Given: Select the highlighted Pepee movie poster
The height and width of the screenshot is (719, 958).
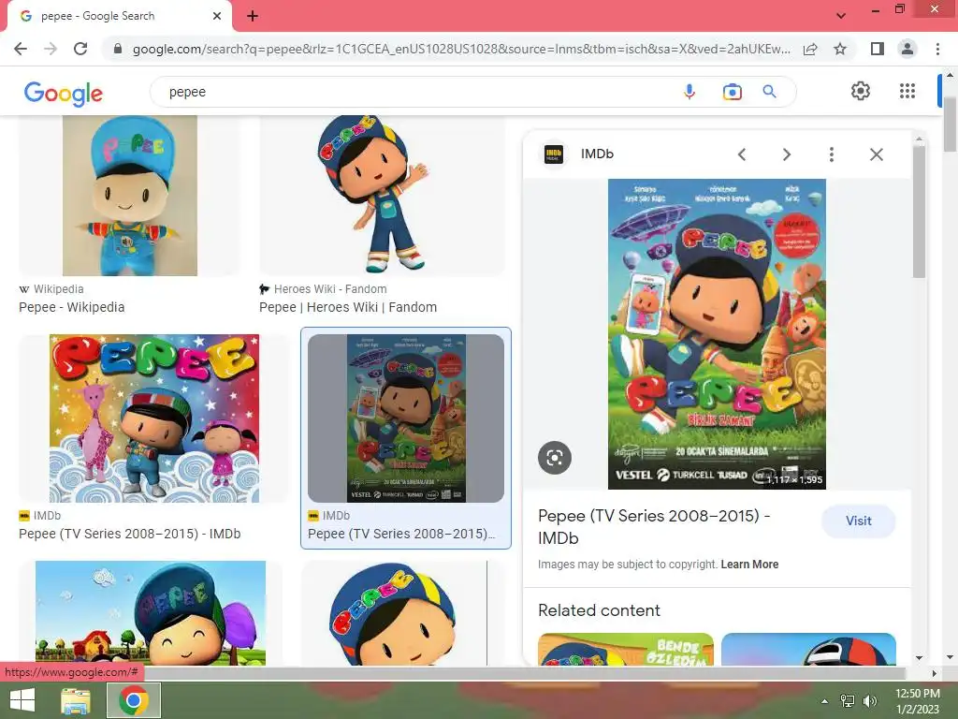Looking at the screenshot, I should tap(406, 418).
